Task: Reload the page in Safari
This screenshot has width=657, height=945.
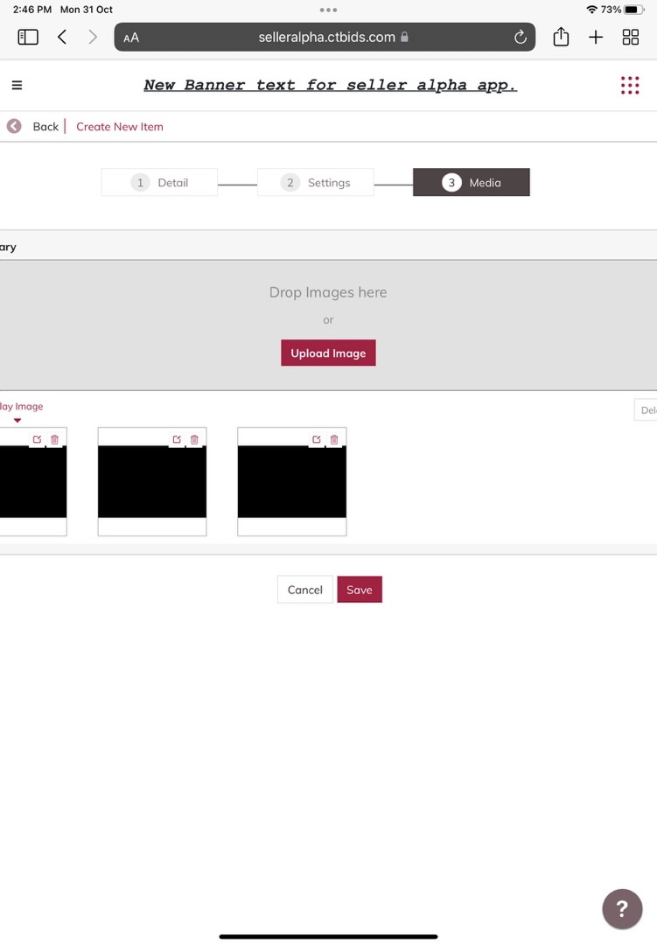Action: (520, 37)
